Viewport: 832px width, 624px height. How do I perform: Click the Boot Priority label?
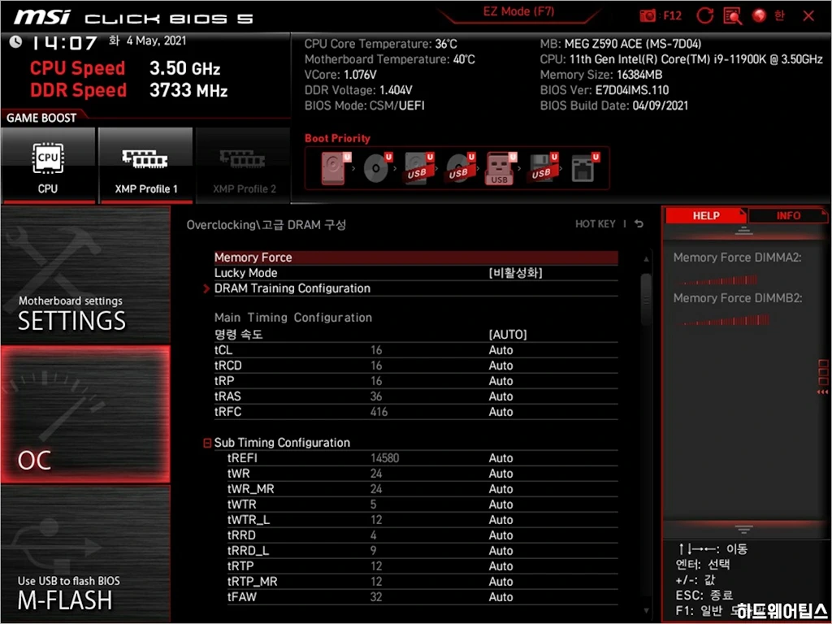337,138
